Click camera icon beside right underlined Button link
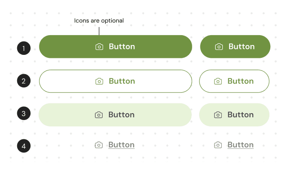 point(218,145)
